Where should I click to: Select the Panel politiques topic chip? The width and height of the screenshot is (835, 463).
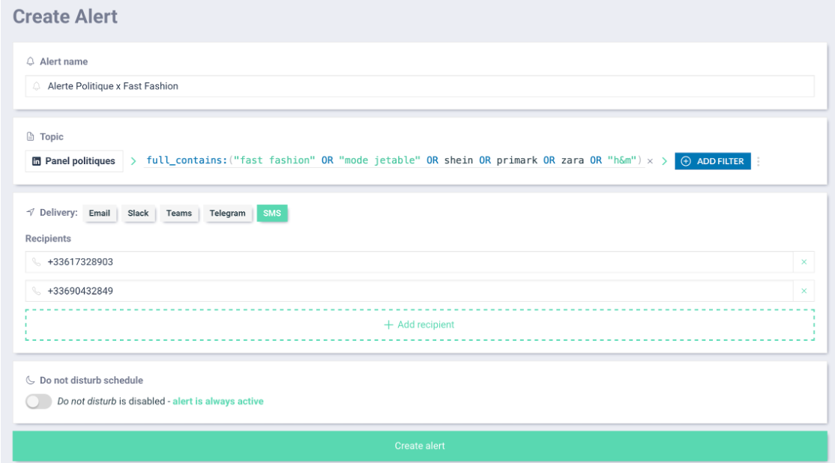74,161
